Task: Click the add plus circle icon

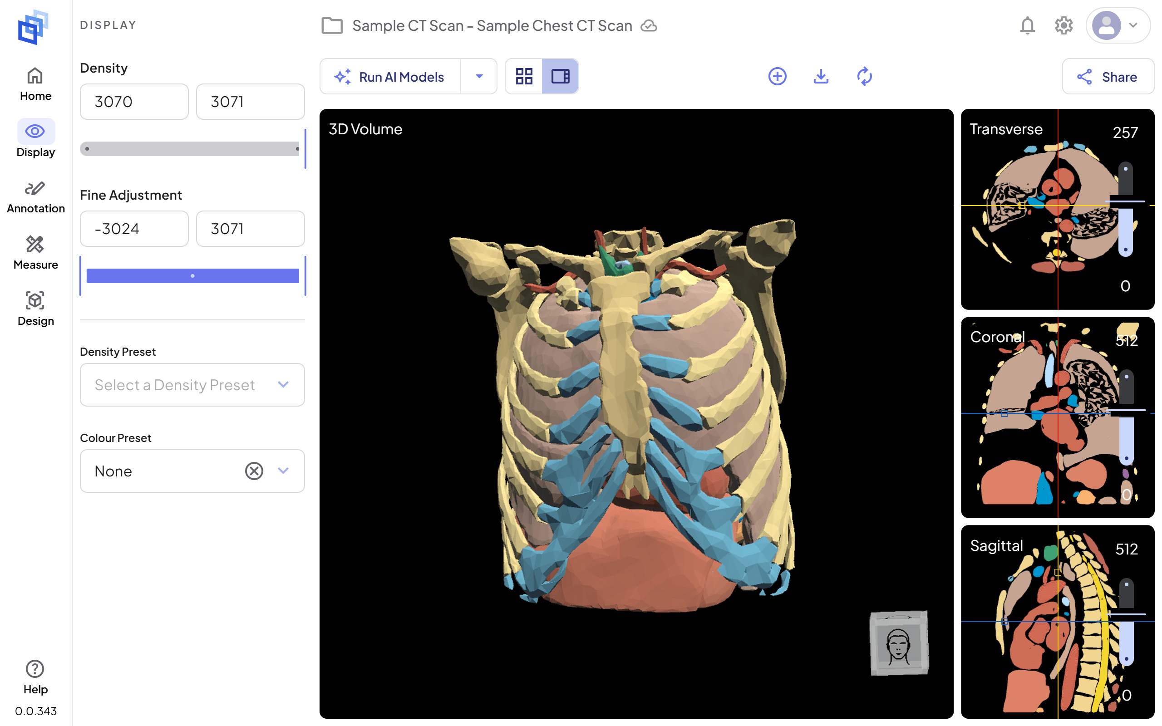Action: coord(778,76)
